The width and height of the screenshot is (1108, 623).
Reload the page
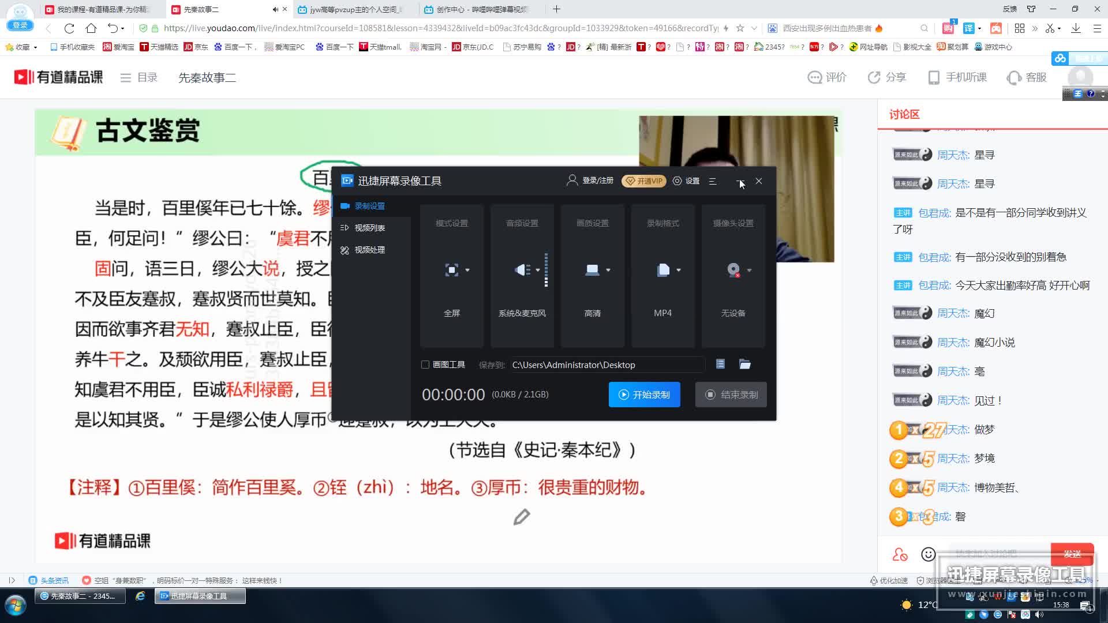(69, 28)
